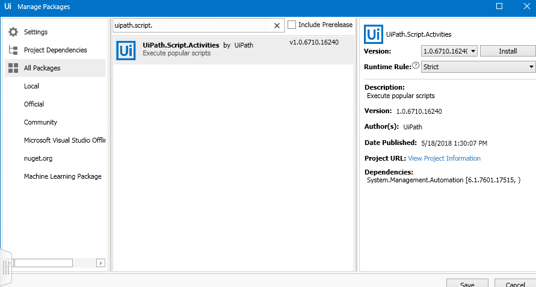Clear the search box with X icon
The width and height of the screenshot is (536, 287).
tap(277, 26)
